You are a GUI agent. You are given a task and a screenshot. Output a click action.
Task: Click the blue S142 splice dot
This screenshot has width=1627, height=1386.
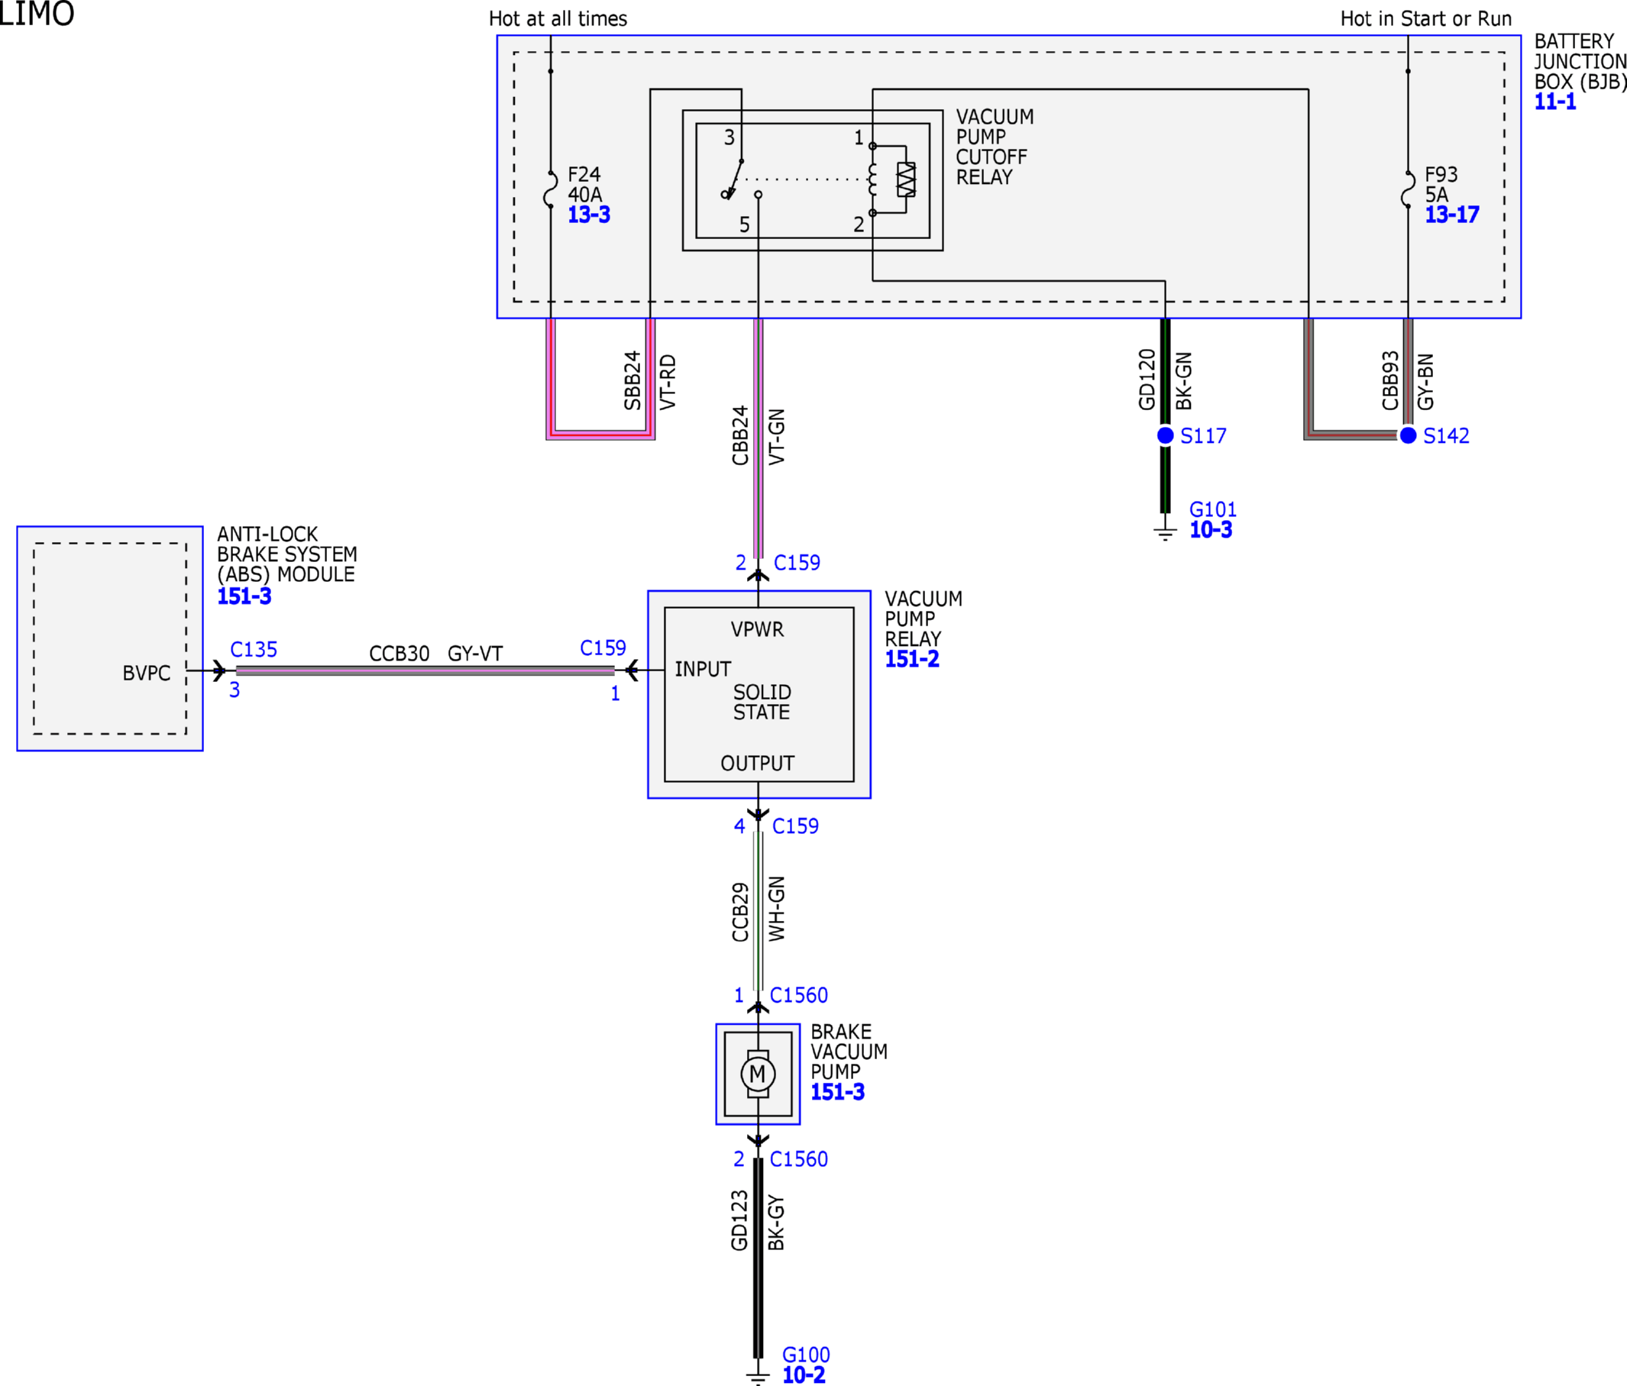pos(1408,435)
